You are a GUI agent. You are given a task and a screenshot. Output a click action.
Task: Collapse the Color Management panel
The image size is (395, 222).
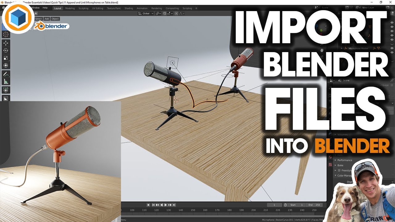tap(336, 176)
